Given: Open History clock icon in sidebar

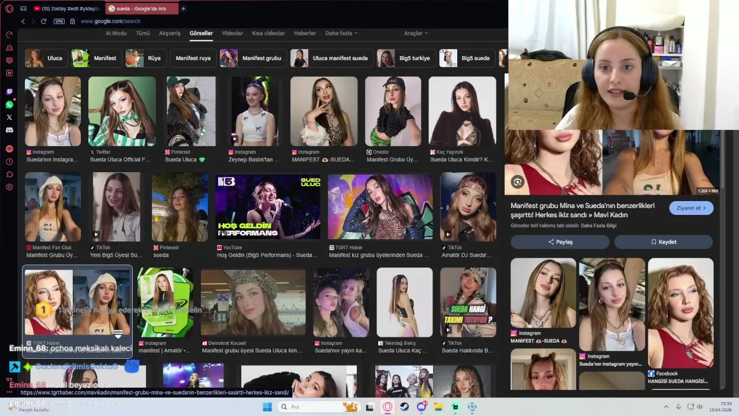Looking at the screenshot, I should 9,162.
